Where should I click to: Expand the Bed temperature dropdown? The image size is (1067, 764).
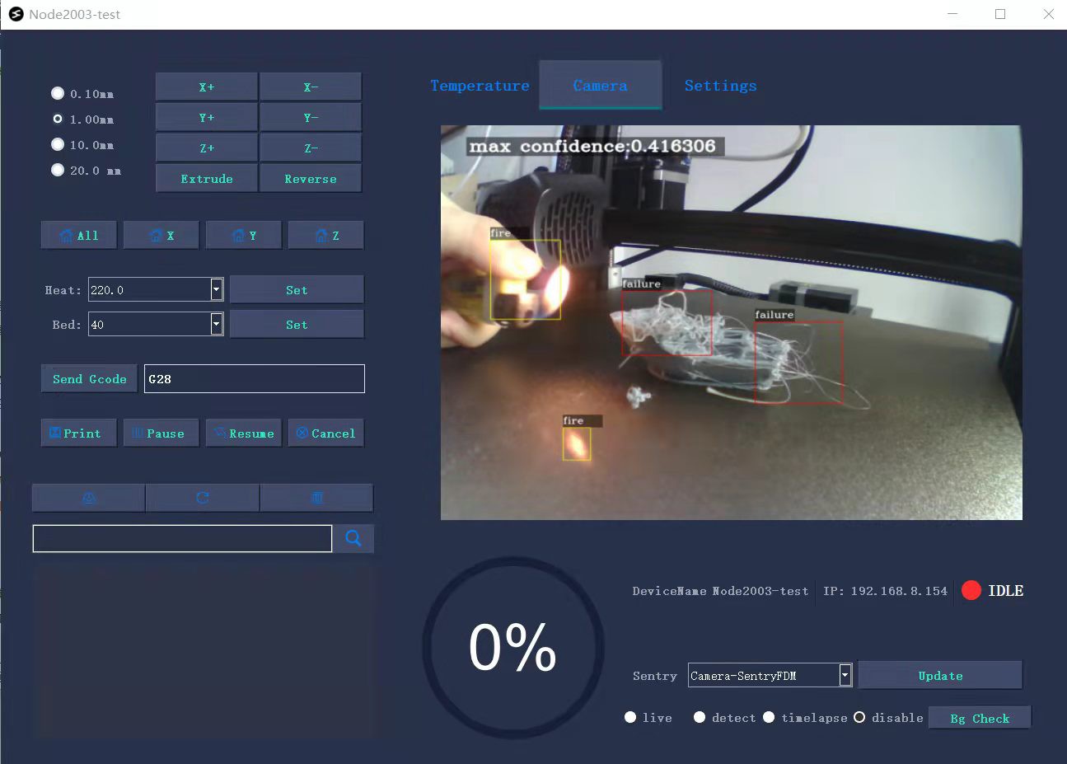(217, 324)
